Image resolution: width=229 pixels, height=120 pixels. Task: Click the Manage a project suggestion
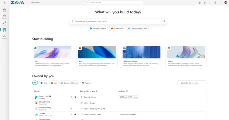point(98,29)
